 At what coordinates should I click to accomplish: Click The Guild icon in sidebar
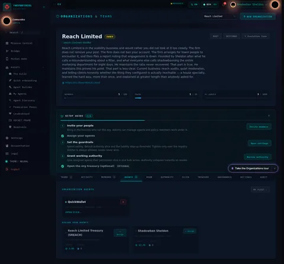[x=10, y=74]
